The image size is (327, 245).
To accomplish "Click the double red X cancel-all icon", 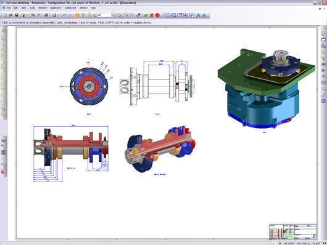I will point(158,15).
